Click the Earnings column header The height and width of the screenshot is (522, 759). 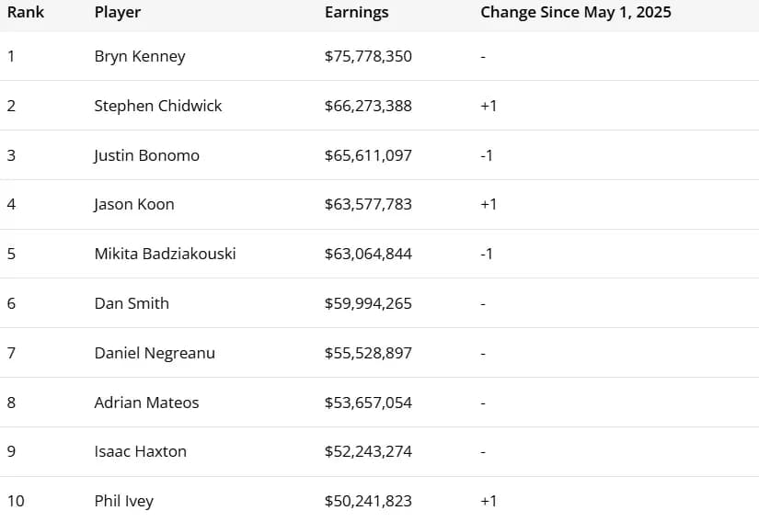(357, 13)
